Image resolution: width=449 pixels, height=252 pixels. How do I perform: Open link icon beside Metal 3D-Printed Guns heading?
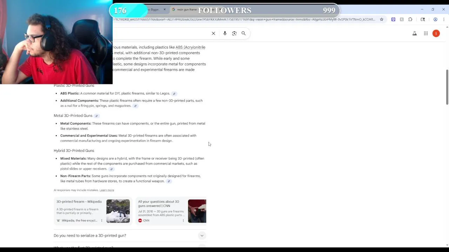click(x=96, y=116)
